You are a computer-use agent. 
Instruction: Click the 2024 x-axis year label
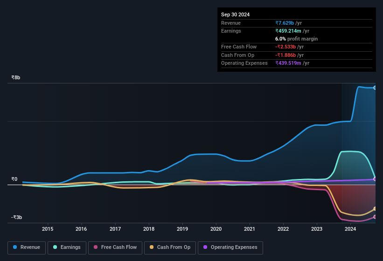[350, 229]
